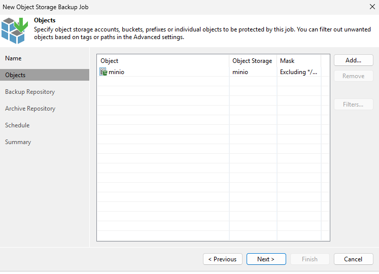379x274 pixels.
Task: Jump to the Schedule step
Action: (x=17, y=125)
